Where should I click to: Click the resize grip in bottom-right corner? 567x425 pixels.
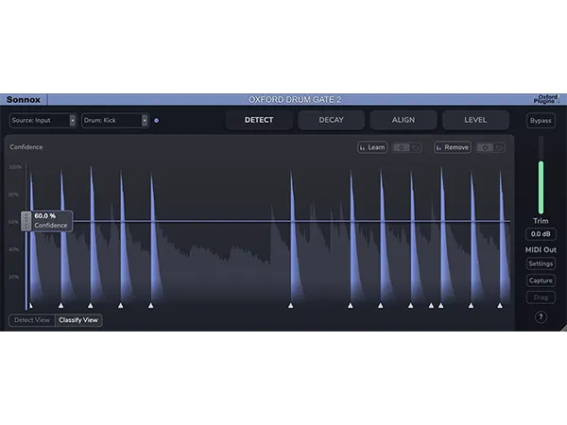[561, 327]
